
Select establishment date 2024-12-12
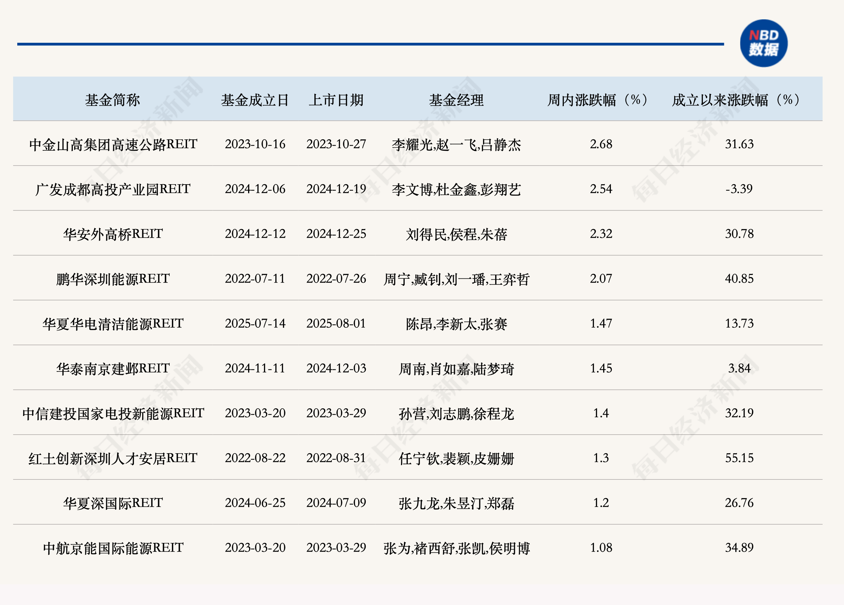(x=255, y=234)
